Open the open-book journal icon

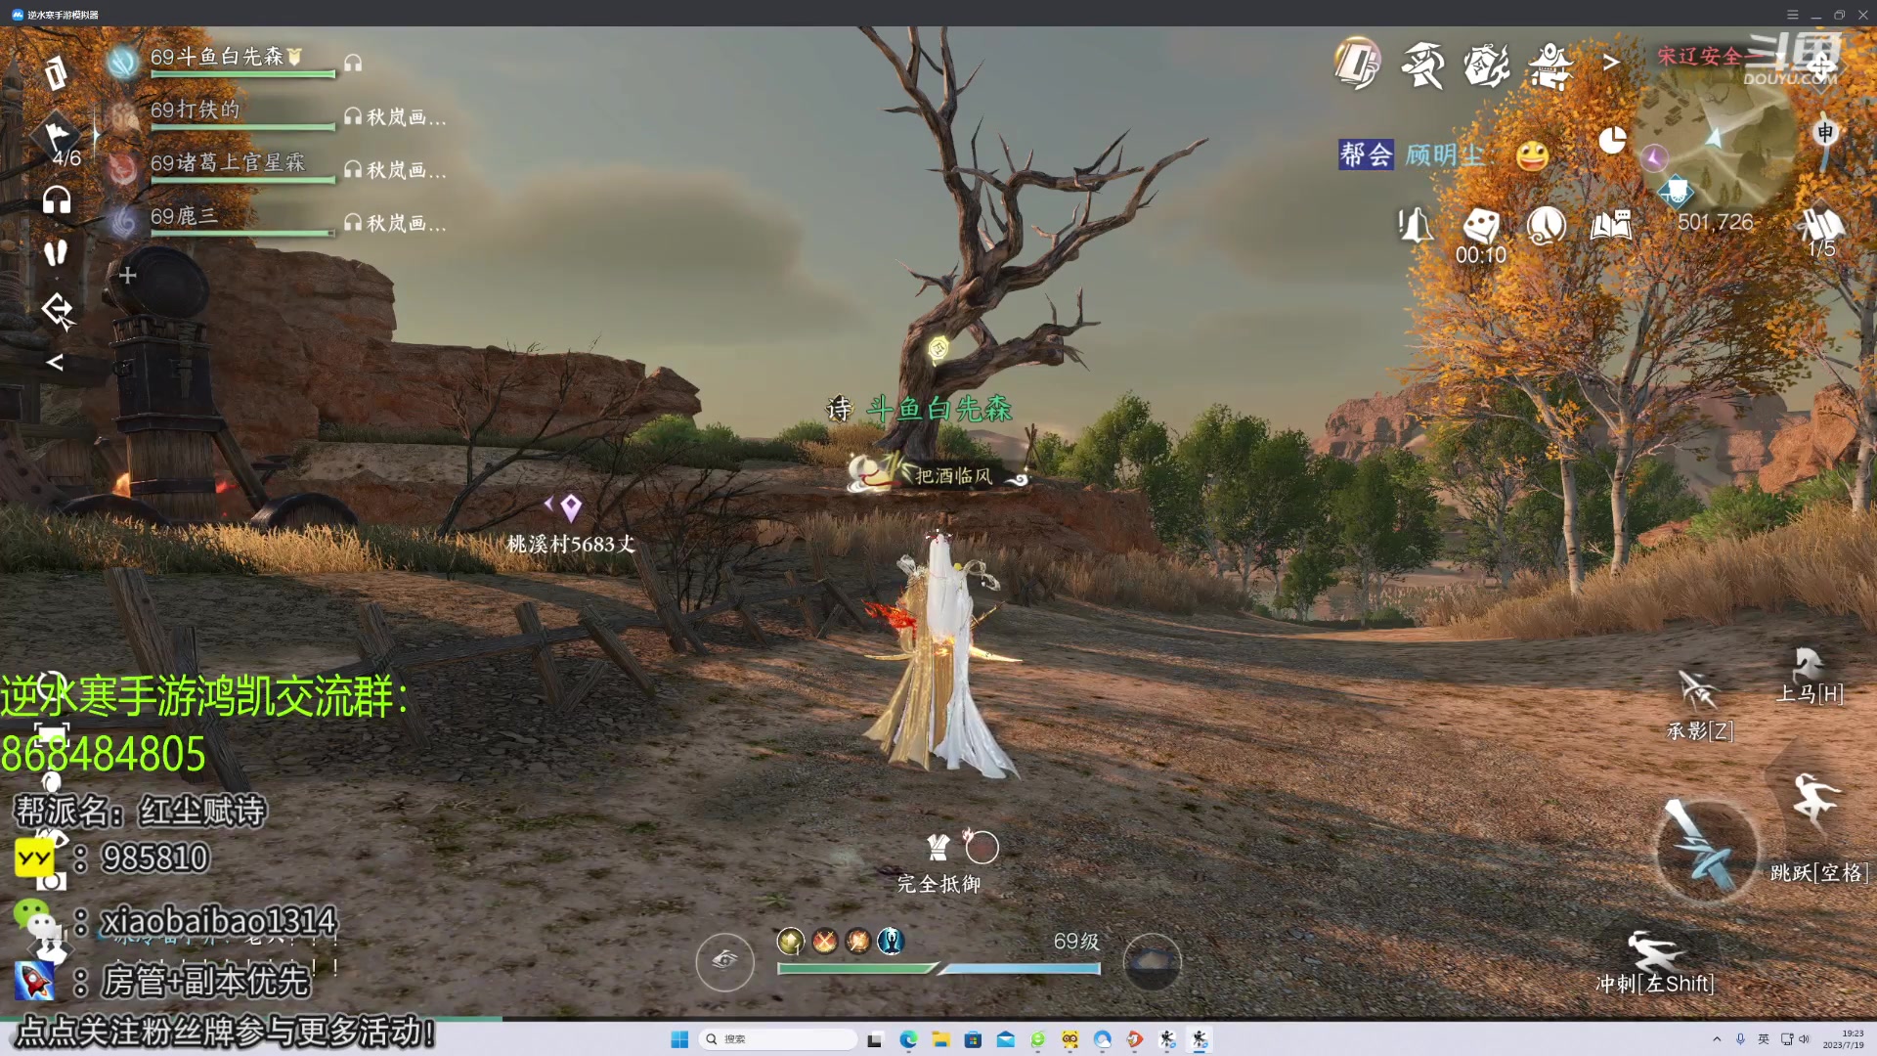pyautogui.click(x=1611, y=226)
